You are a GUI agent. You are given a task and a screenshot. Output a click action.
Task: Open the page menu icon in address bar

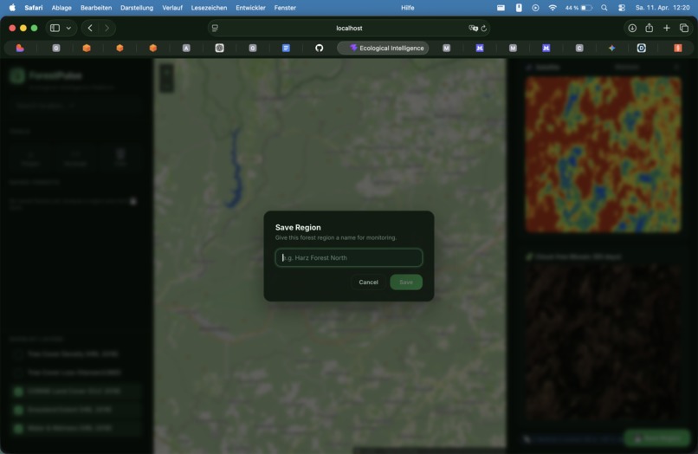pos(215,28)
